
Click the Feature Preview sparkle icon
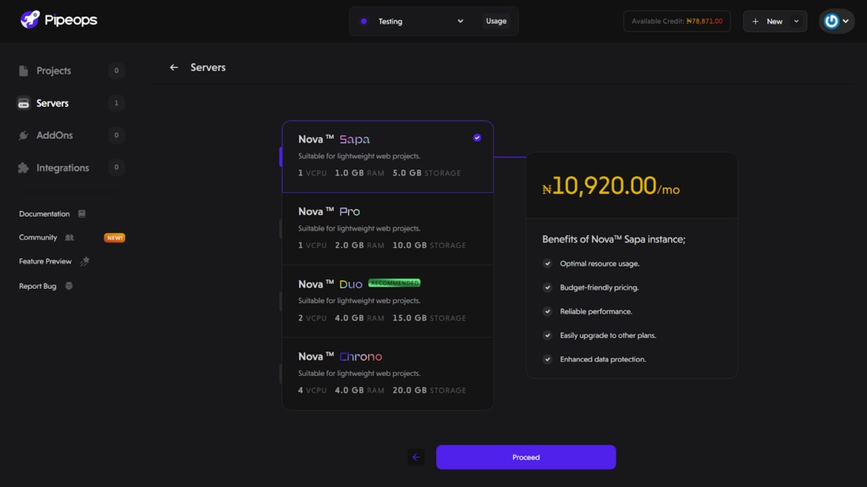[x=84, y=262]
